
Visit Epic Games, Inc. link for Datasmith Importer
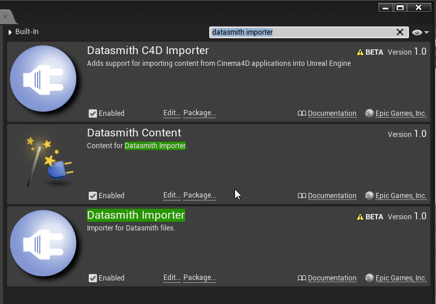click(401, 278)
